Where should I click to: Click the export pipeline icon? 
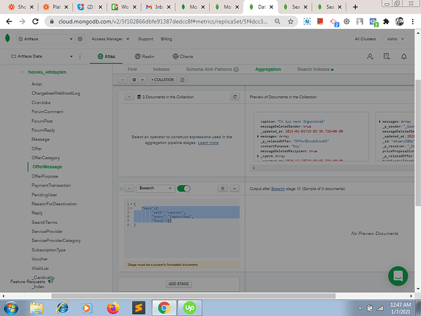tap(183, 80)
